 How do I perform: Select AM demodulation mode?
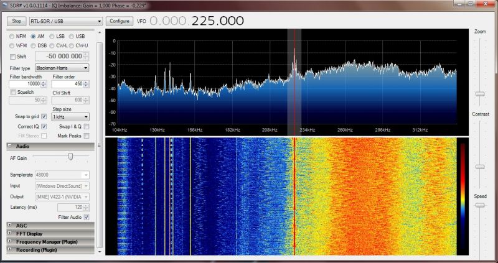pos(33,37)
